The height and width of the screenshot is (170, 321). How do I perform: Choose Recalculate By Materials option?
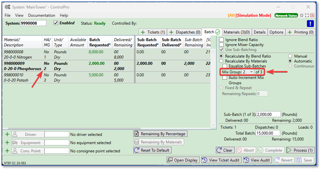[221, 61]
